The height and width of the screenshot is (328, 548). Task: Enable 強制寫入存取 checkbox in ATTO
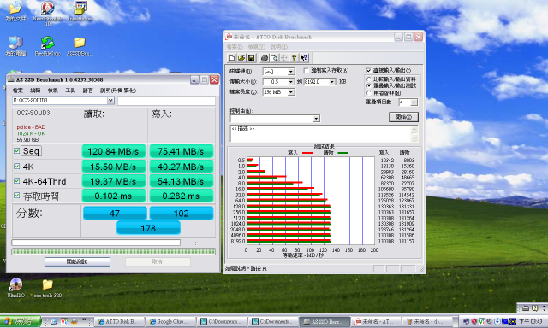(x=306, y=70)
